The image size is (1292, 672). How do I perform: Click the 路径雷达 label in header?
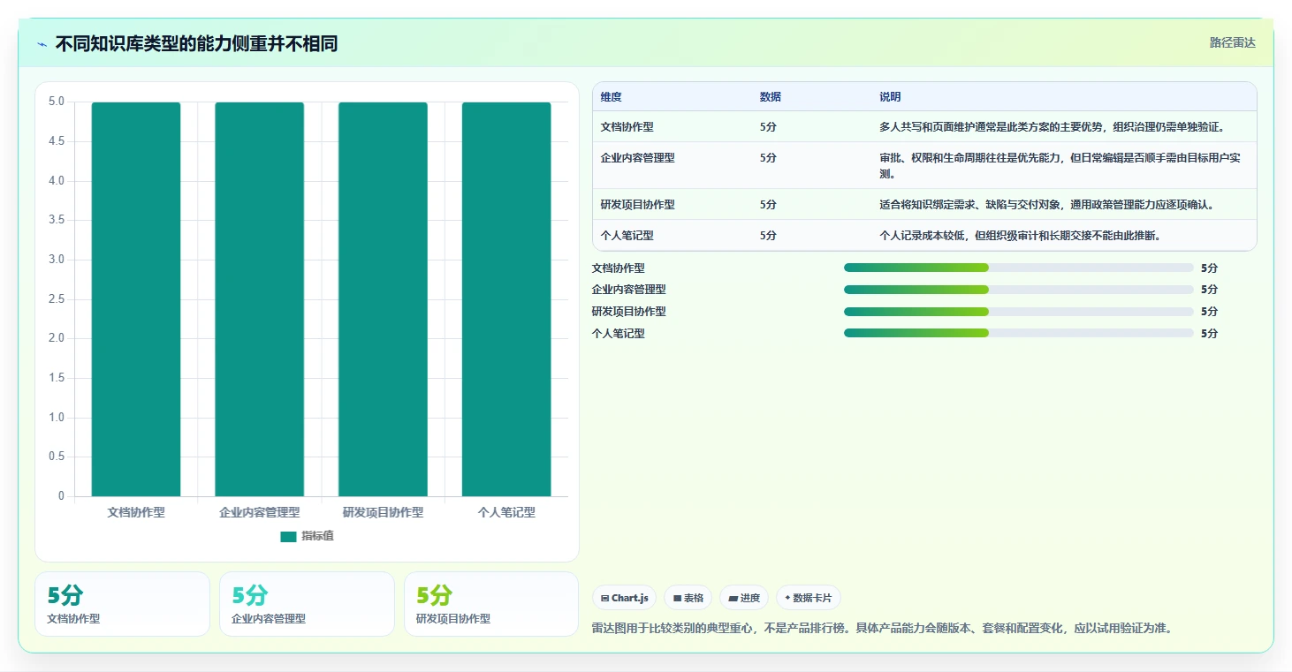coord(1232,42)
